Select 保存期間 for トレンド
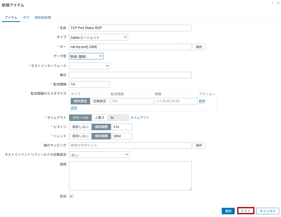 click(x=101, y=136)
